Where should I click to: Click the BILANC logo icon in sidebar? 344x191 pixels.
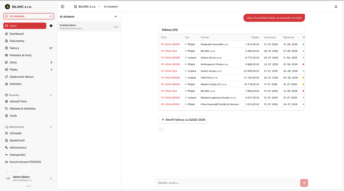(8, 7)
